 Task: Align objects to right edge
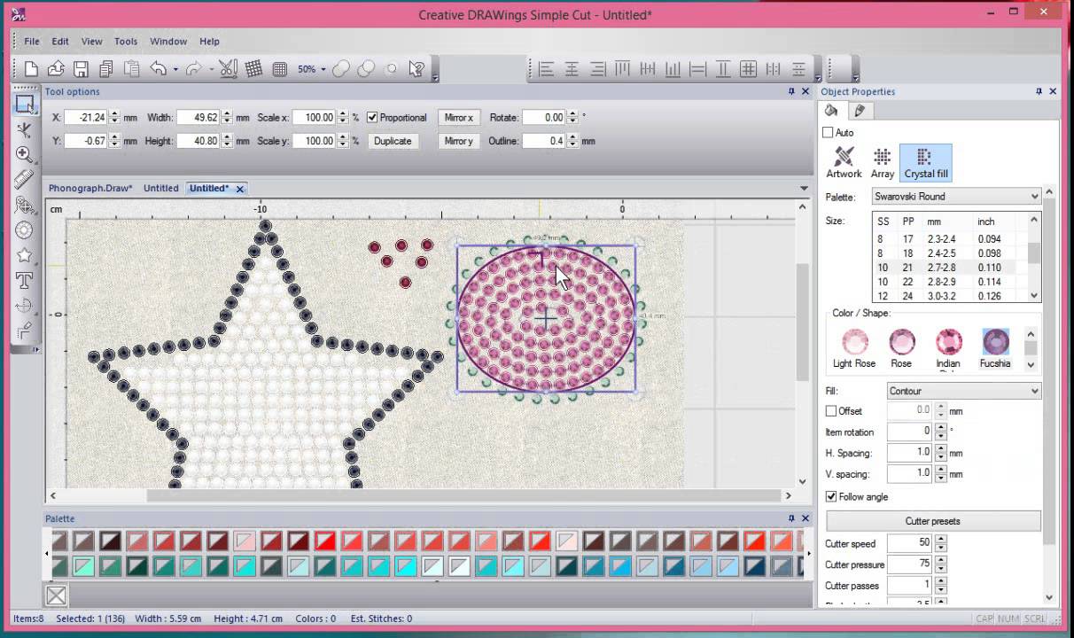(597, 68)
